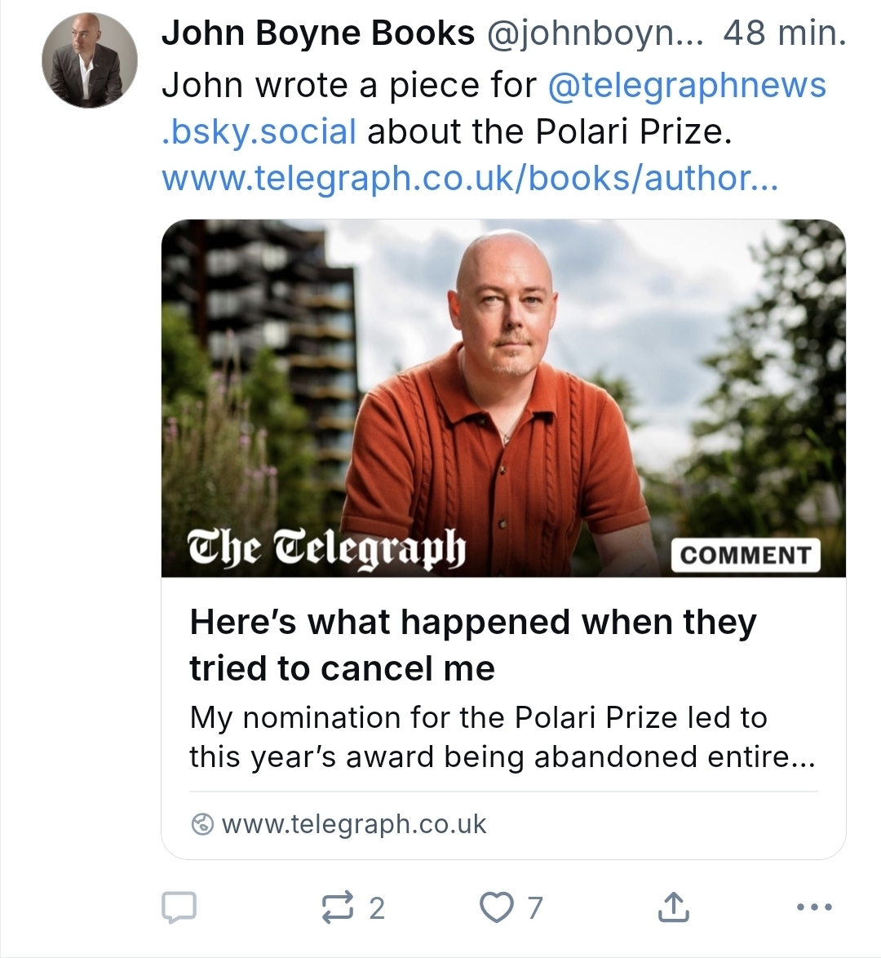
Task: Repost using the repost arrows icon
Action: tap(339, 907)
